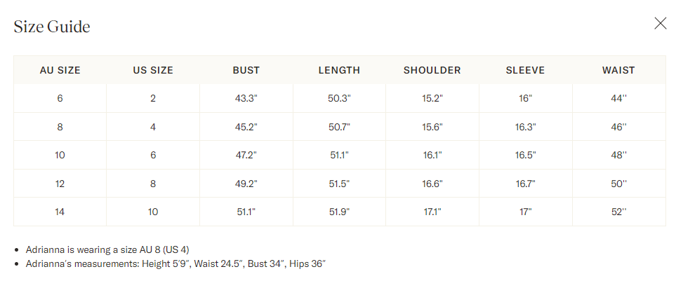
Task: Select the 16.6" shoulder measurement cell
Action: 432,184
